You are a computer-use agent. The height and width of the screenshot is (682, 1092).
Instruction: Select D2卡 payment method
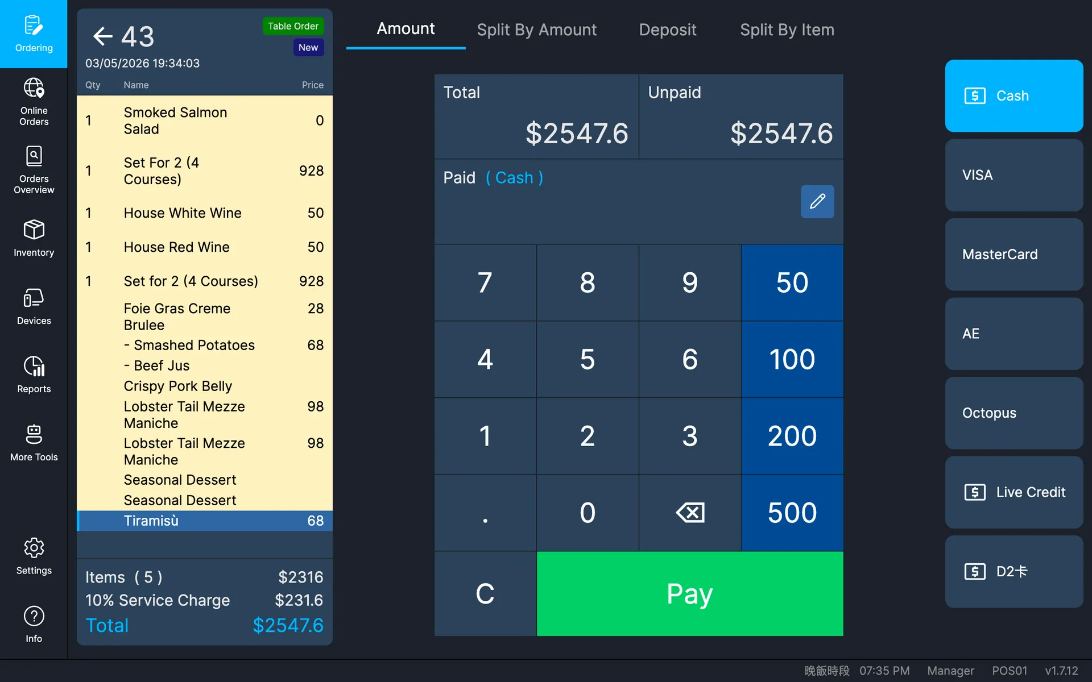coord(1014,572)
